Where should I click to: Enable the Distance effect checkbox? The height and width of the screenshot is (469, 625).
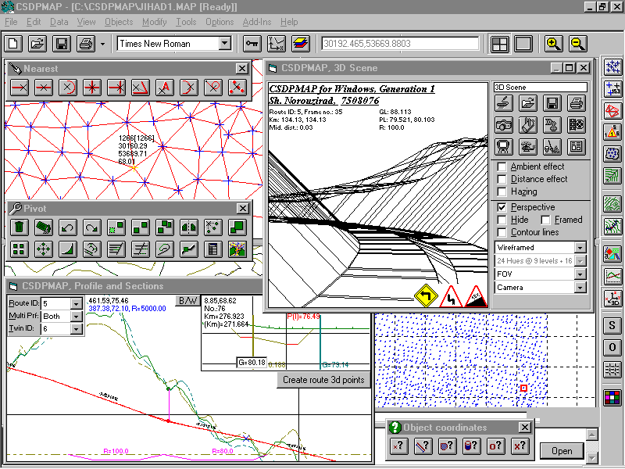(x=502, y=179)
